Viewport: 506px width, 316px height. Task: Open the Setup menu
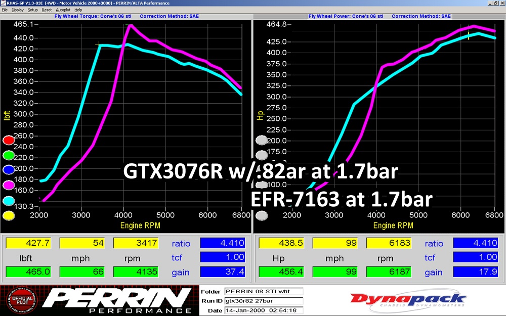coord(32,10)
